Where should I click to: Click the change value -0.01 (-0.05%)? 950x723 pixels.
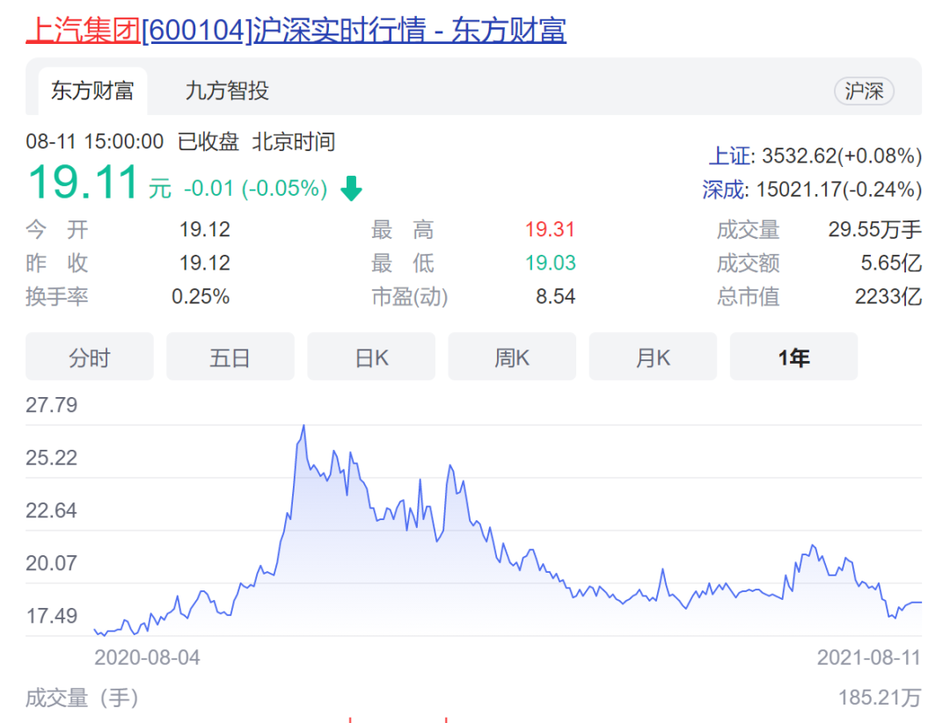255,188
